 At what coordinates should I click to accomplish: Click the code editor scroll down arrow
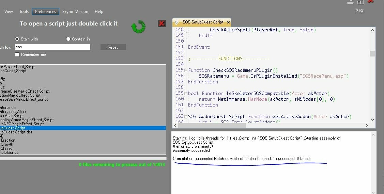click(372, 119)
